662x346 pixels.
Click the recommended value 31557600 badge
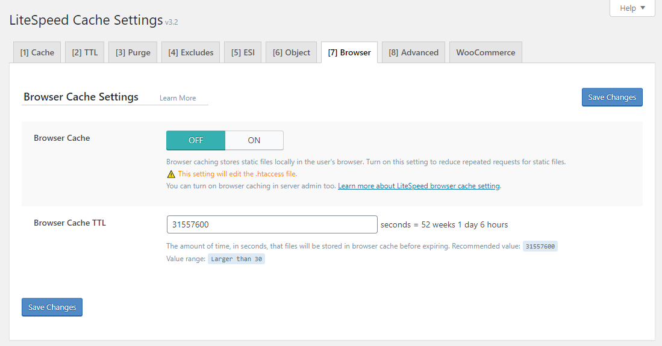tap(540, 247)
